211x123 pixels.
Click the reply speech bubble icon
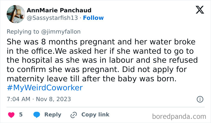pos(37,115)
